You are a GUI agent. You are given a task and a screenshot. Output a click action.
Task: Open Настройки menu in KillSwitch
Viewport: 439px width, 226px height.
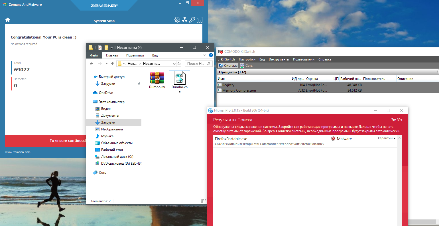click(247, 59)
